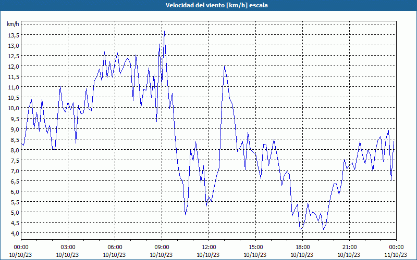Click the '03:00' time label

68,248
